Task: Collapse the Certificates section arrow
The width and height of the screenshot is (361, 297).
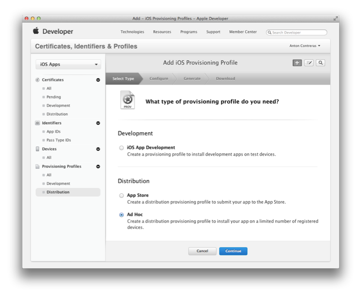Action: coord(98,80)
